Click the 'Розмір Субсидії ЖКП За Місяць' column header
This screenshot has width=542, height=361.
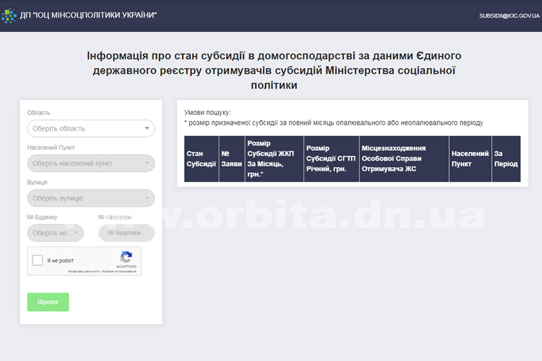274,159
